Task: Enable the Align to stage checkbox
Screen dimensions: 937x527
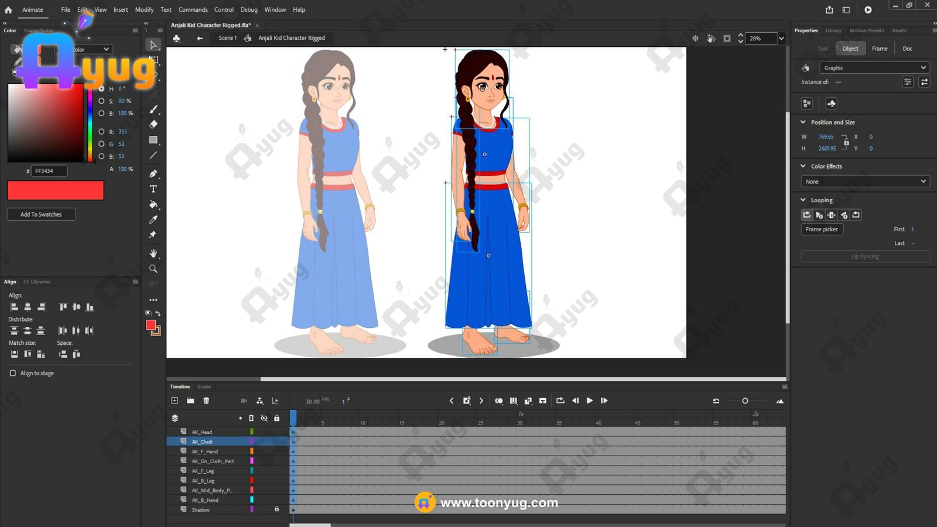Action: click(x=13, y=373)
